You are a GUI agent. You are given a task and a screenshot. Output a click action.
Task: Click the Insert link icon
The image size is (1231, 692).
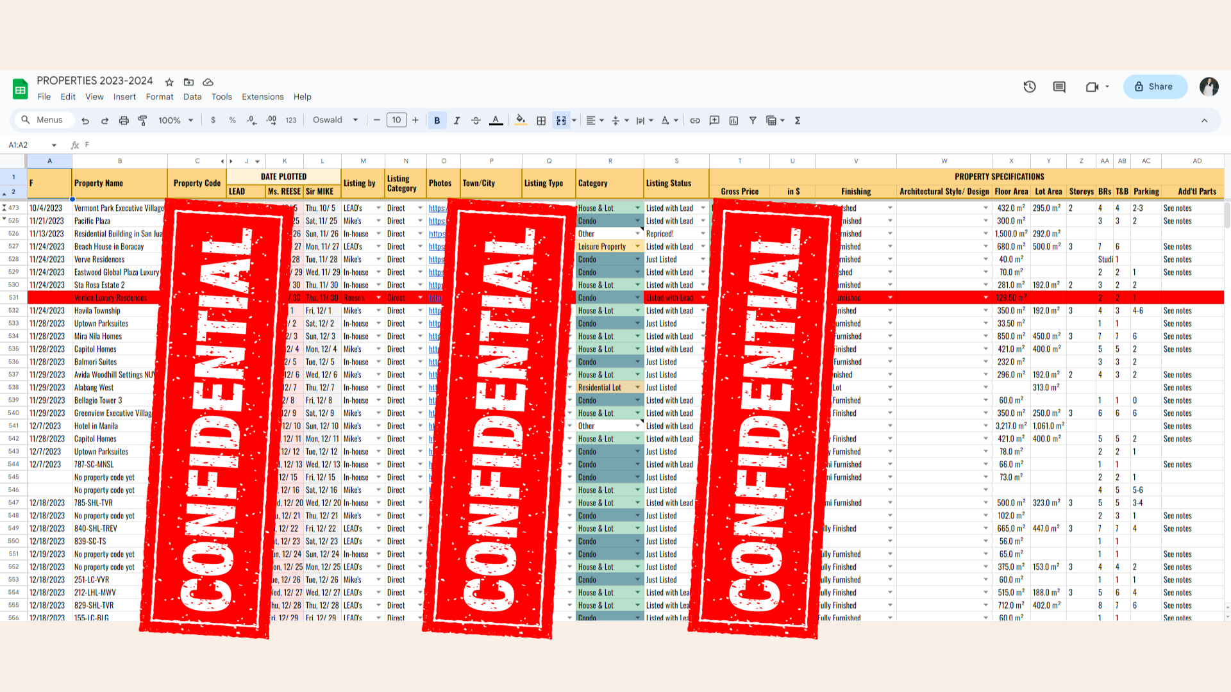(x=695, y=120)
